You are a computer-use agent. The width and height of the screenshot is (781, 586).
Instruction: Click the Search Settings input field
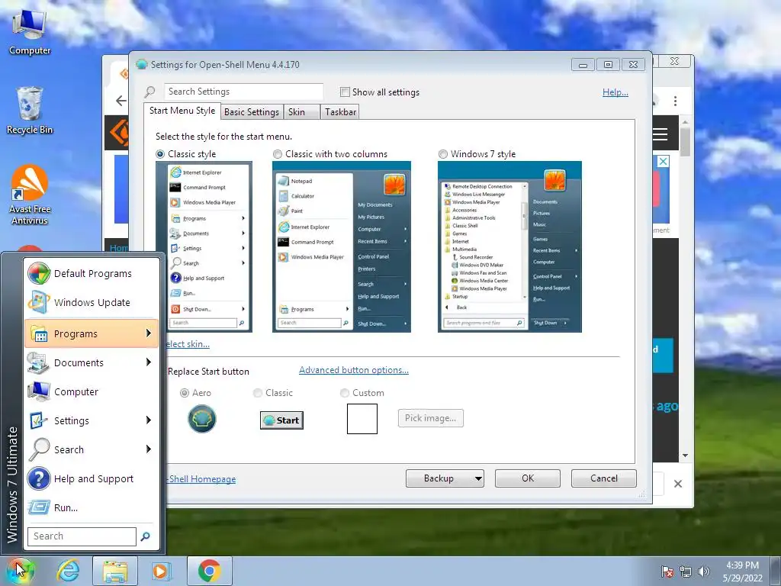coord(243,92)
